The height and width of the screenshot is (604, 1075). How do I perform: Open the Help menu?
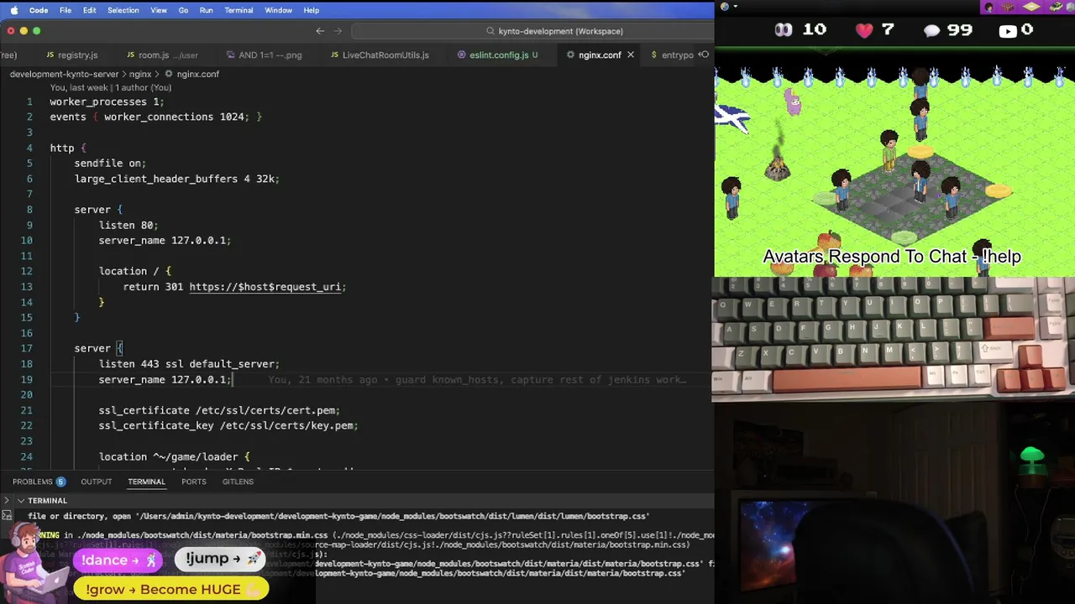click(x=311, y=10)
